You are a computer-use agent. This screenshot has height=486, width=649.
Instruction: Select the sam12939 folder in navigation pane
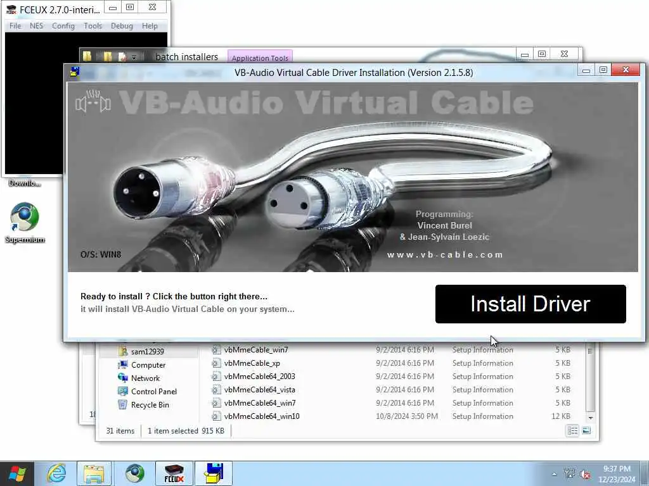pos(147,352)
